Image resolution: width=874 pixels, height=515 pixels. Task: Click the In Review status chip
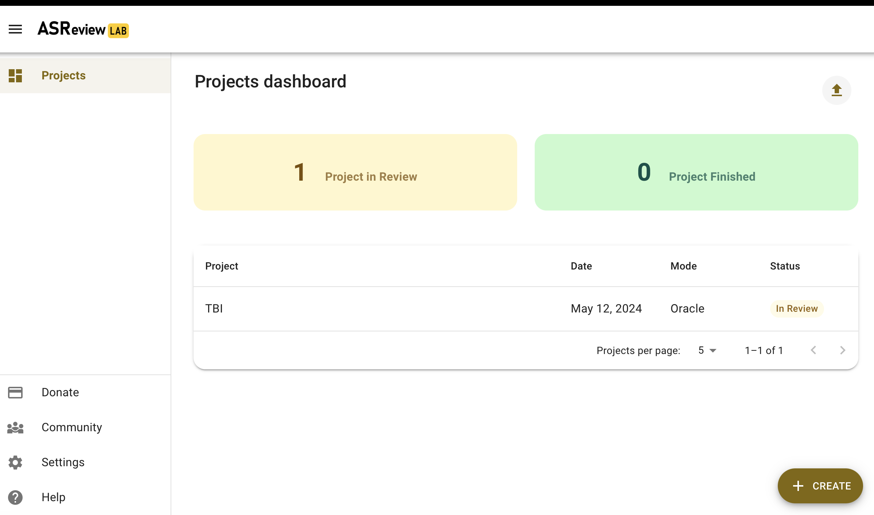coord(796,308)
